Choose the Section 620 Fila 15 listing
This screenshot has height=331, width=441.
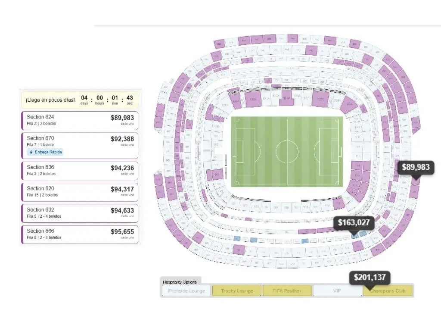pos(80,192)
